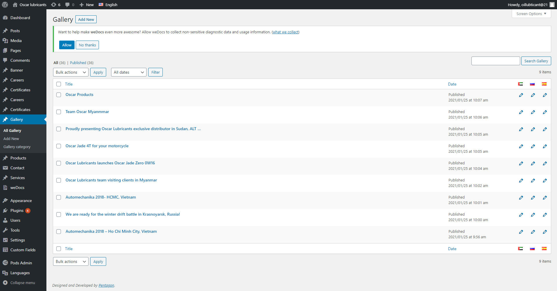Open the Oscar lubricants site home icon

pyautogui.click(x=15, y=5)
